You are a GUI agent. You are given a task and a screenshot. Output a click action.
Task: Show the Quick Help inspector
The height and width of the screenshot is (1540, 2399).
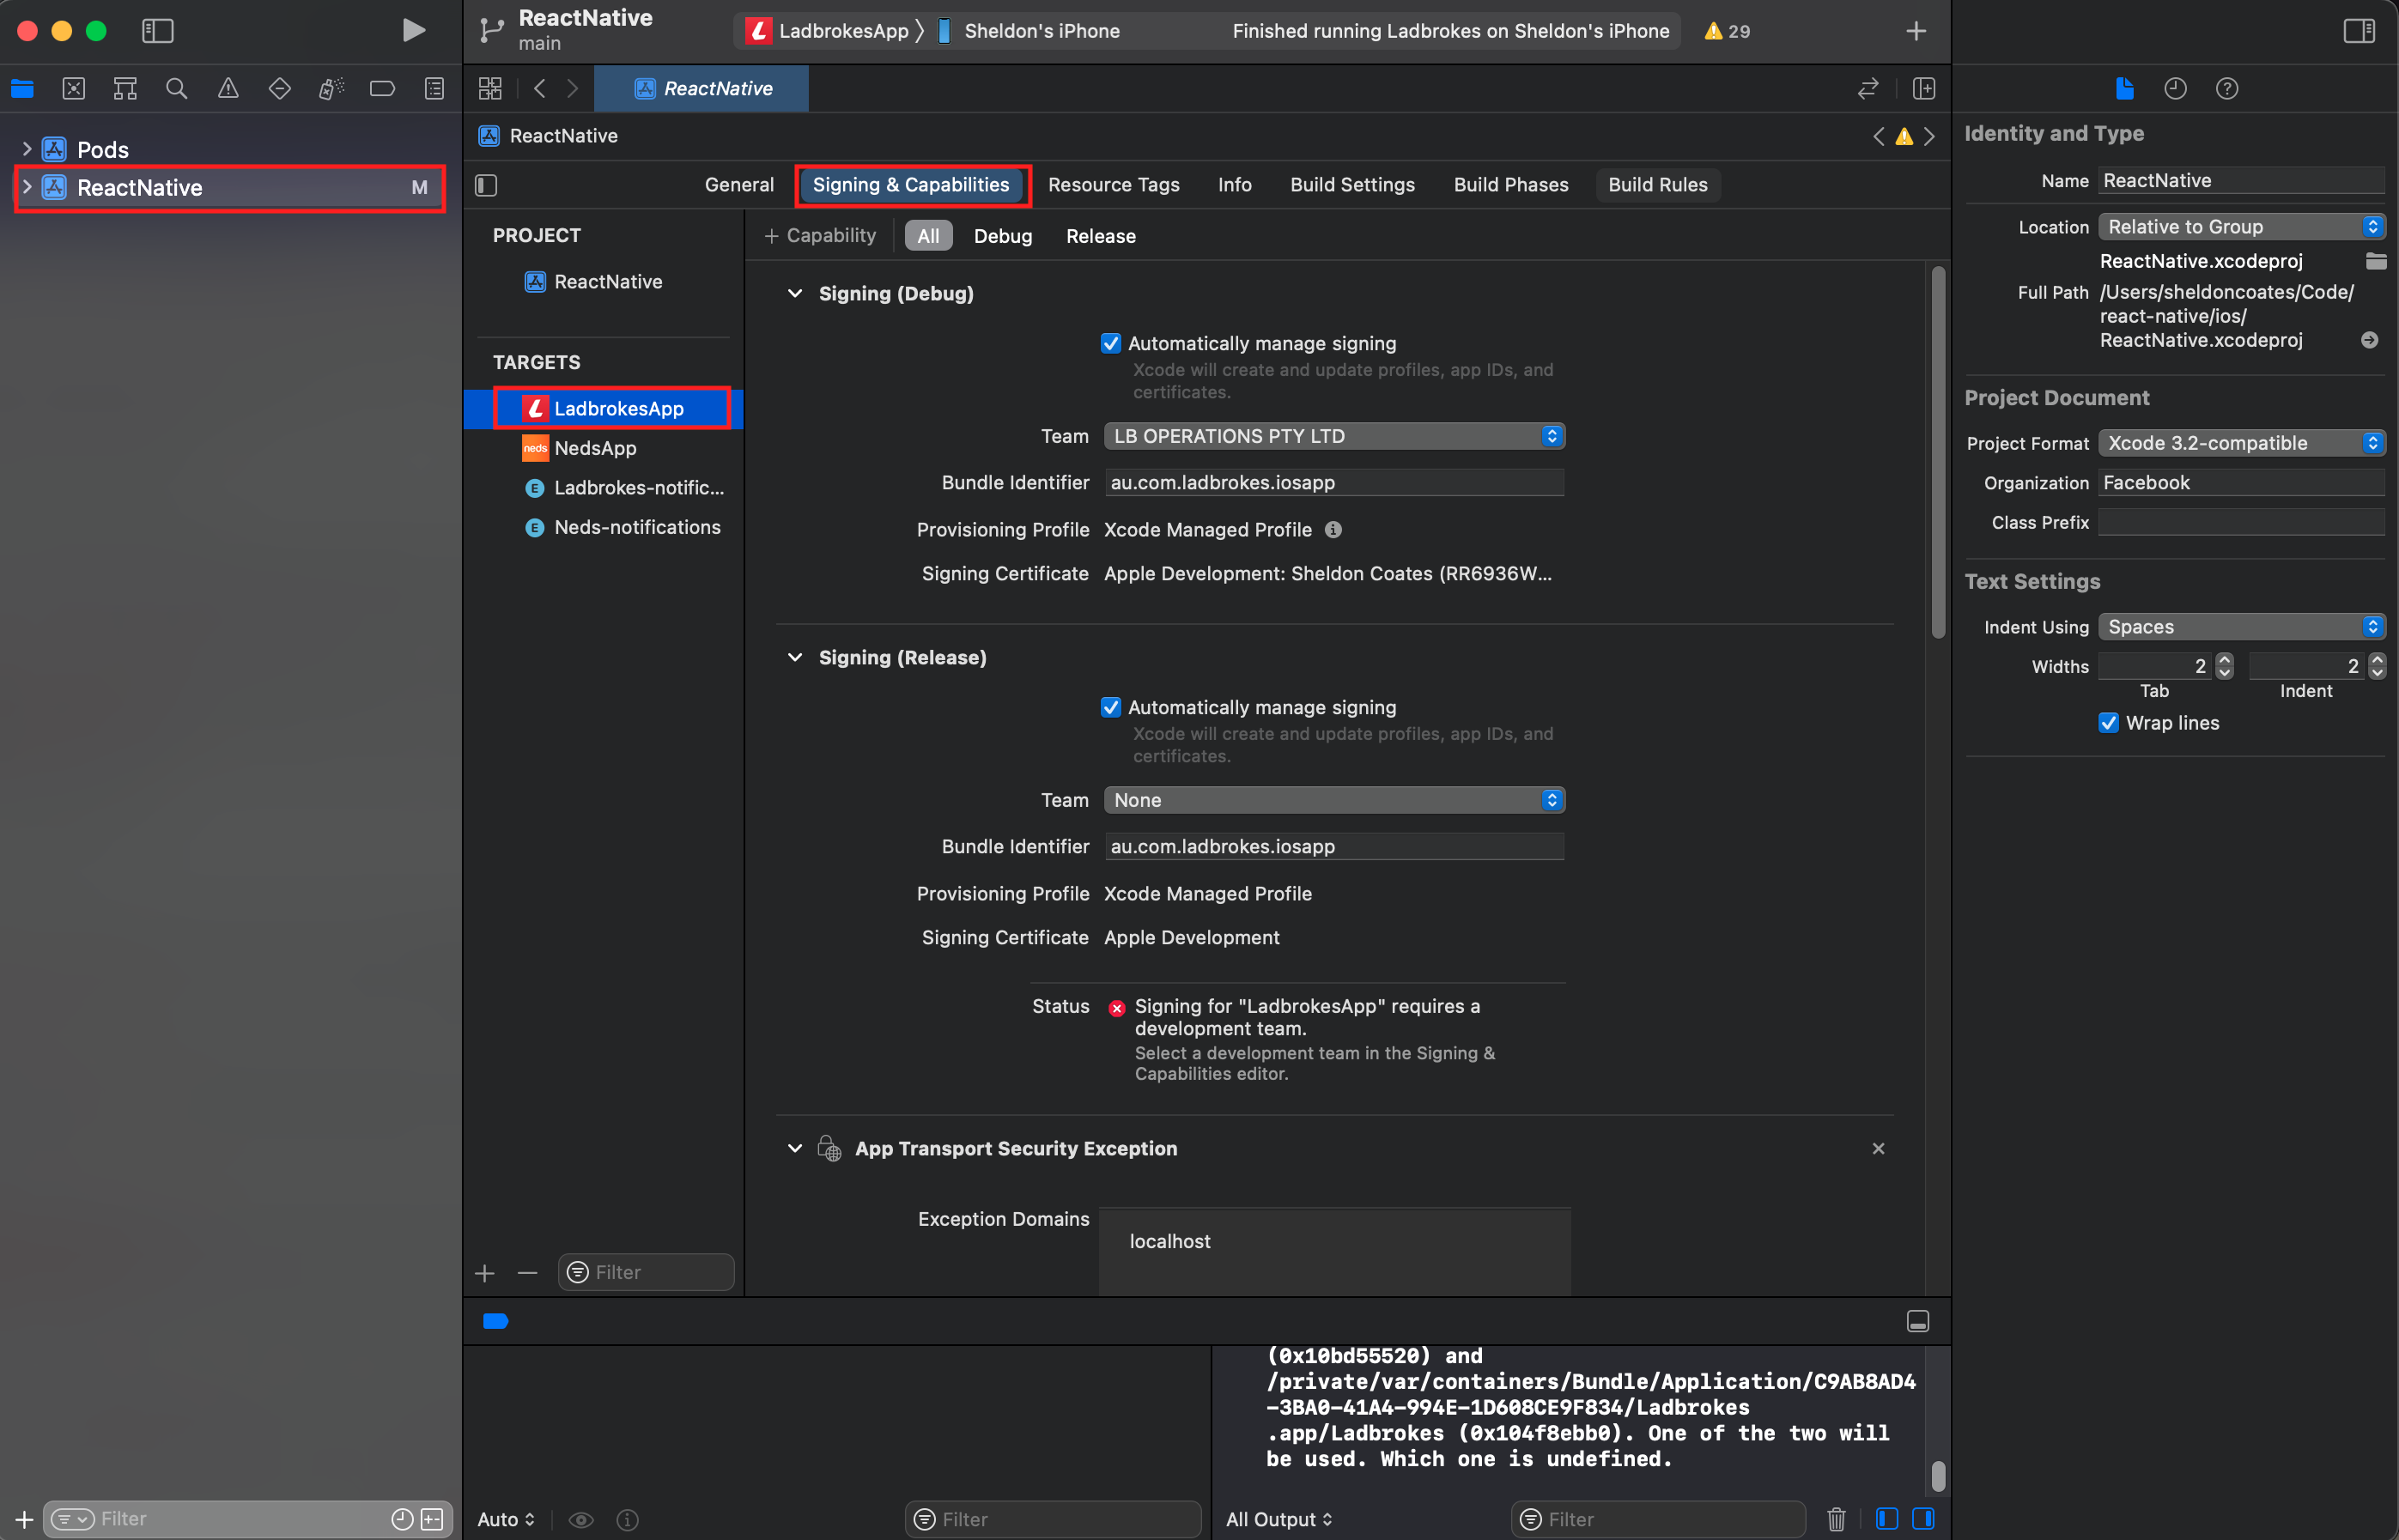(2226, 88)
